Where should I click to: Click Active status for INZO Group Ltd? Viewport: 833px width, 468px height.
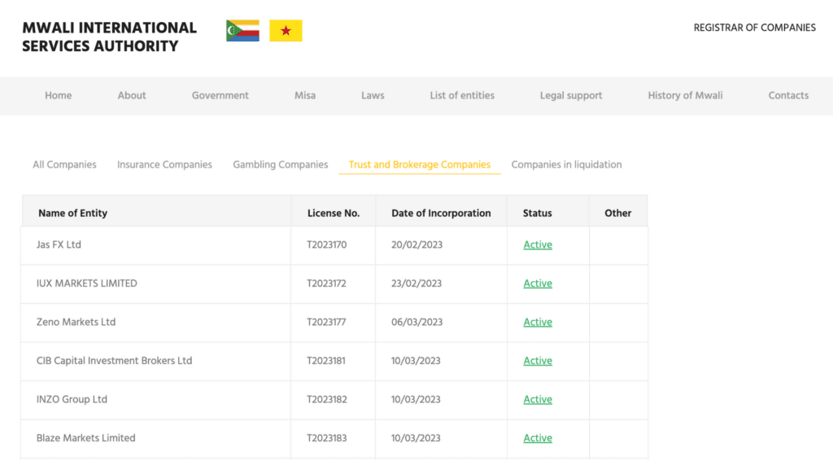[x=538, y=400]
